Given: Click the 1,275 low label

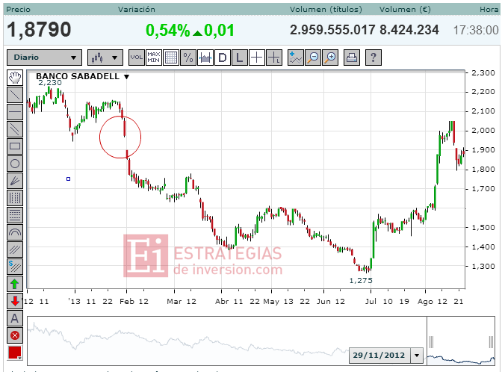Looking at the screenshot, I should point(361,281).
